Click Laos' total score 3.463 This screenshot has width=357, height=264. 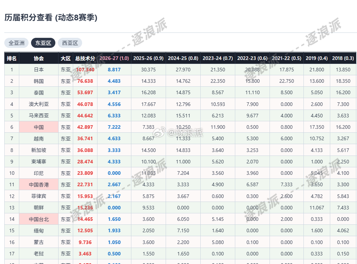coord(85,254)
